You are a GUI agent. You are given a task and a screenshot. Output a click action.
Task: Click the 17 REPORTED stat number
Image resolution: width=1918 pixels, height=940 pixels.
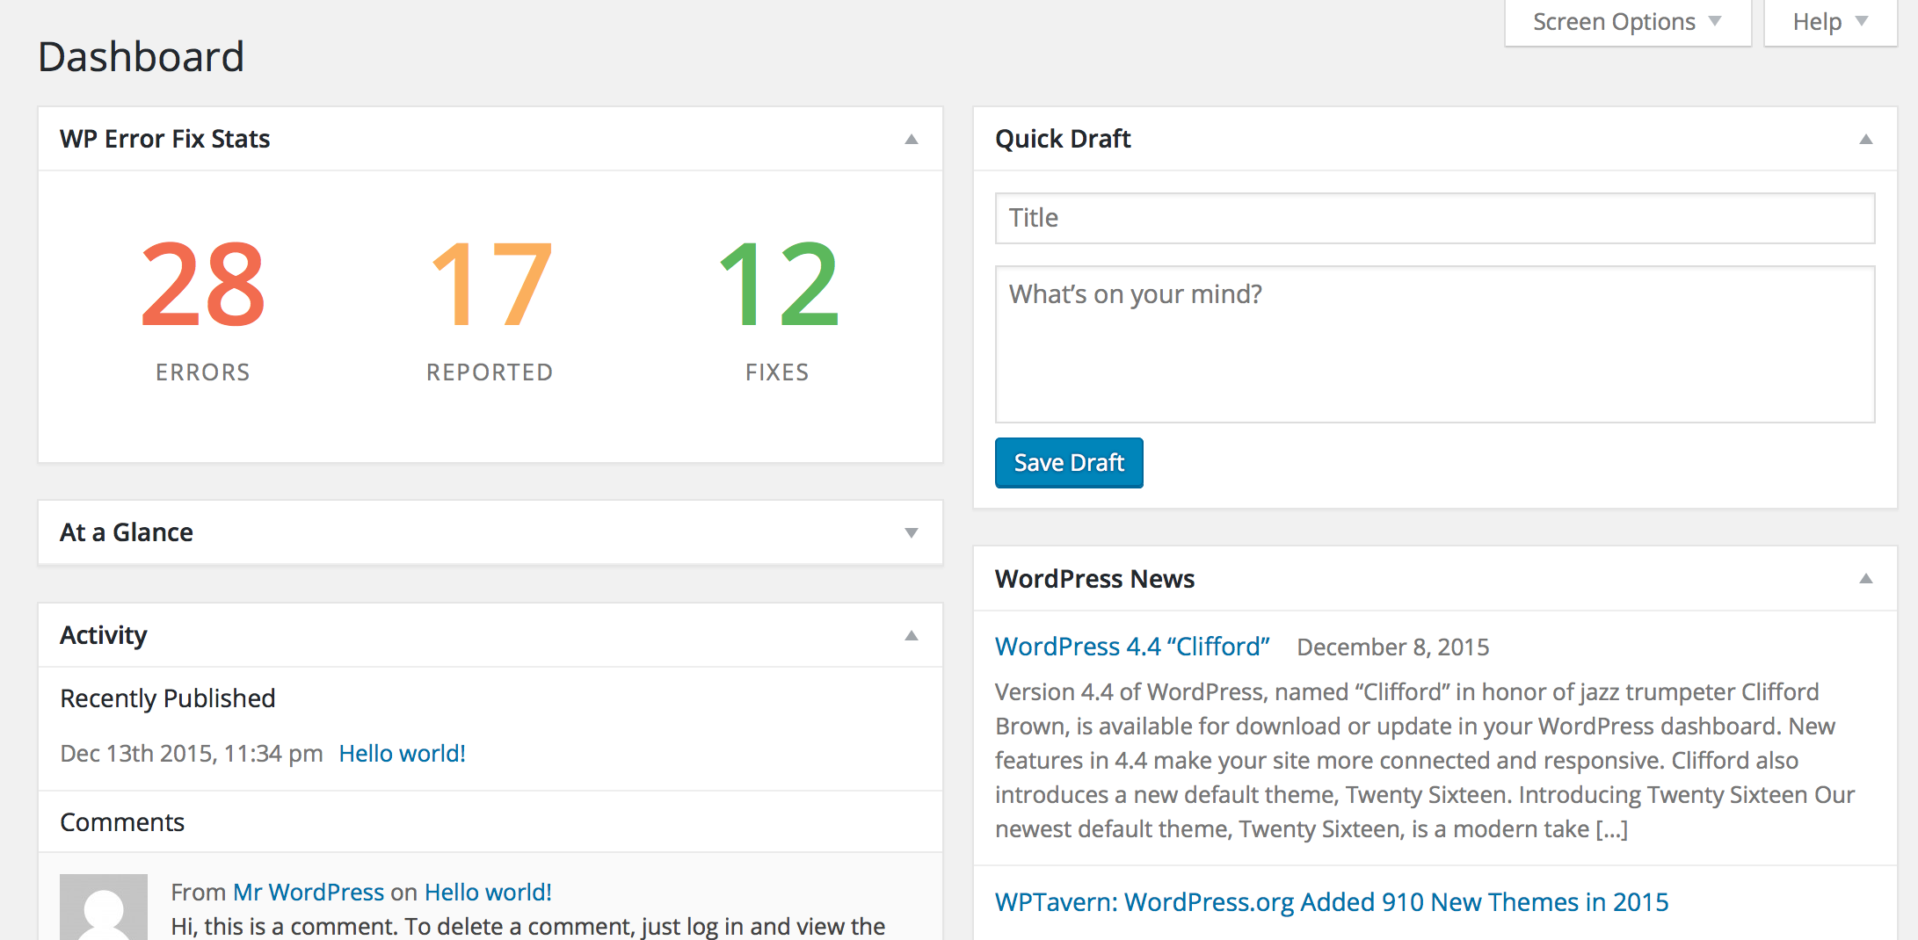490,285
